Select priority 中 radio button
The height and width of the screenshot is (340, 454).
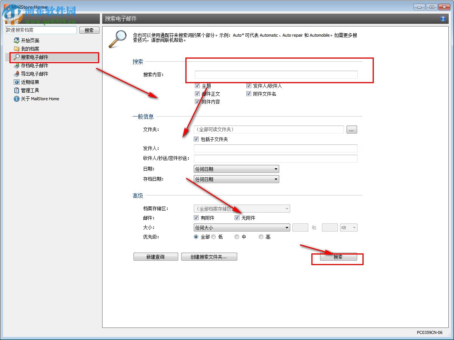point(237,237)
